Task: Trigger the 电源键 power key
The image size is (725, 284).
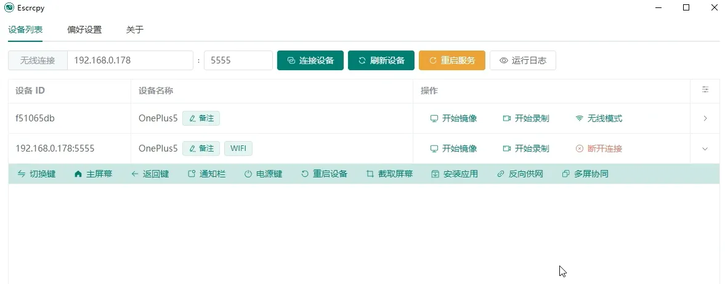Action: coord(263,174)
